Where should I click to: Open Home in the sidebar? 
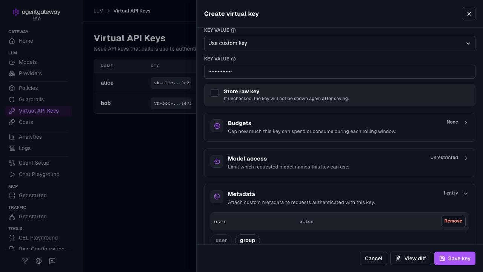coord(38,41)
